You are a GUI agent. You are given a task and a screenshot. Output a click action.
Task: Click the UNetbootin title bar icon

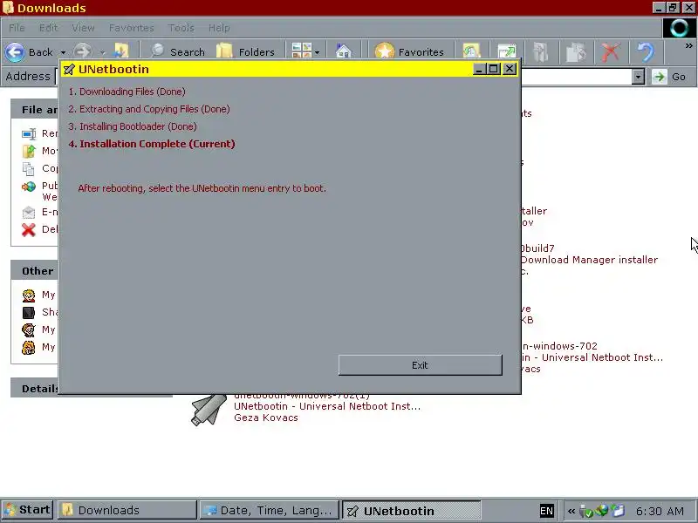click(69, 70)
